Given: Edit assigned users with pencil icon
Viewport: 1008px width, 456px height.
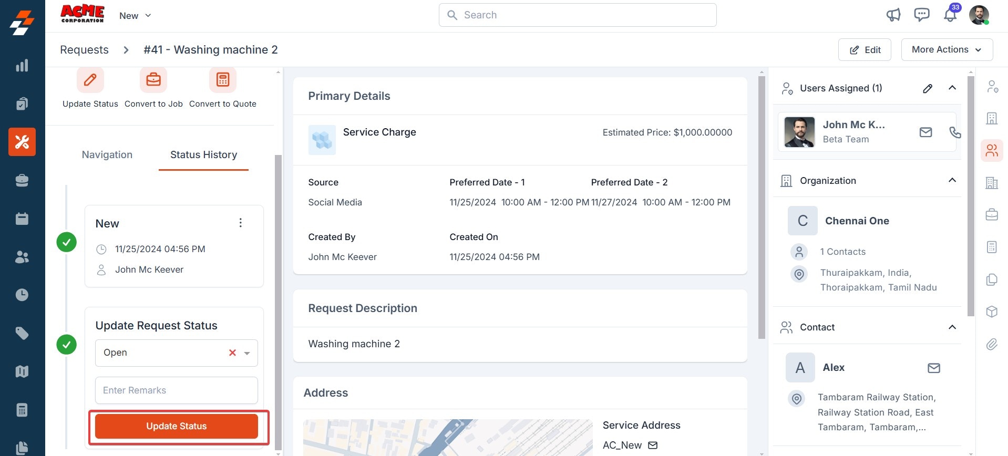Looking at the screenshot, I should coord(928,88).
